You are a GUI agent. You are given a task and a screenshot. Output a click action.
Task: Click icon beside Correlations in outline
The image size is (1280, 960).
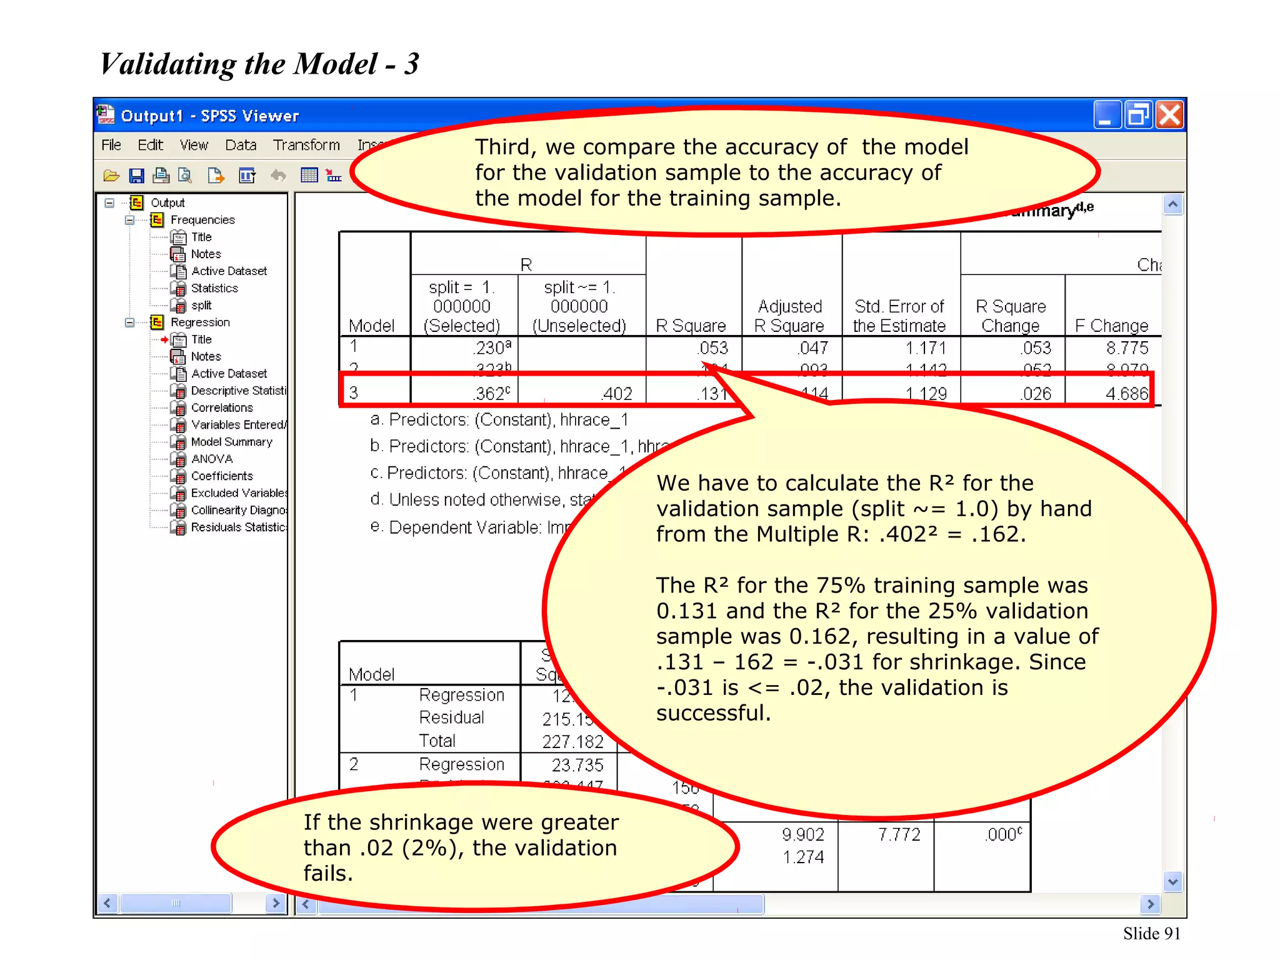(179, 407)
